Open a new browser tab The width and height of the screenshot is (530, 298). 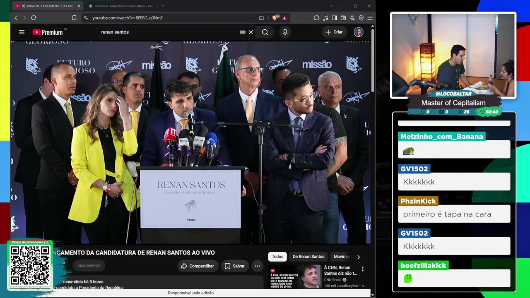(x=163, y=6)
